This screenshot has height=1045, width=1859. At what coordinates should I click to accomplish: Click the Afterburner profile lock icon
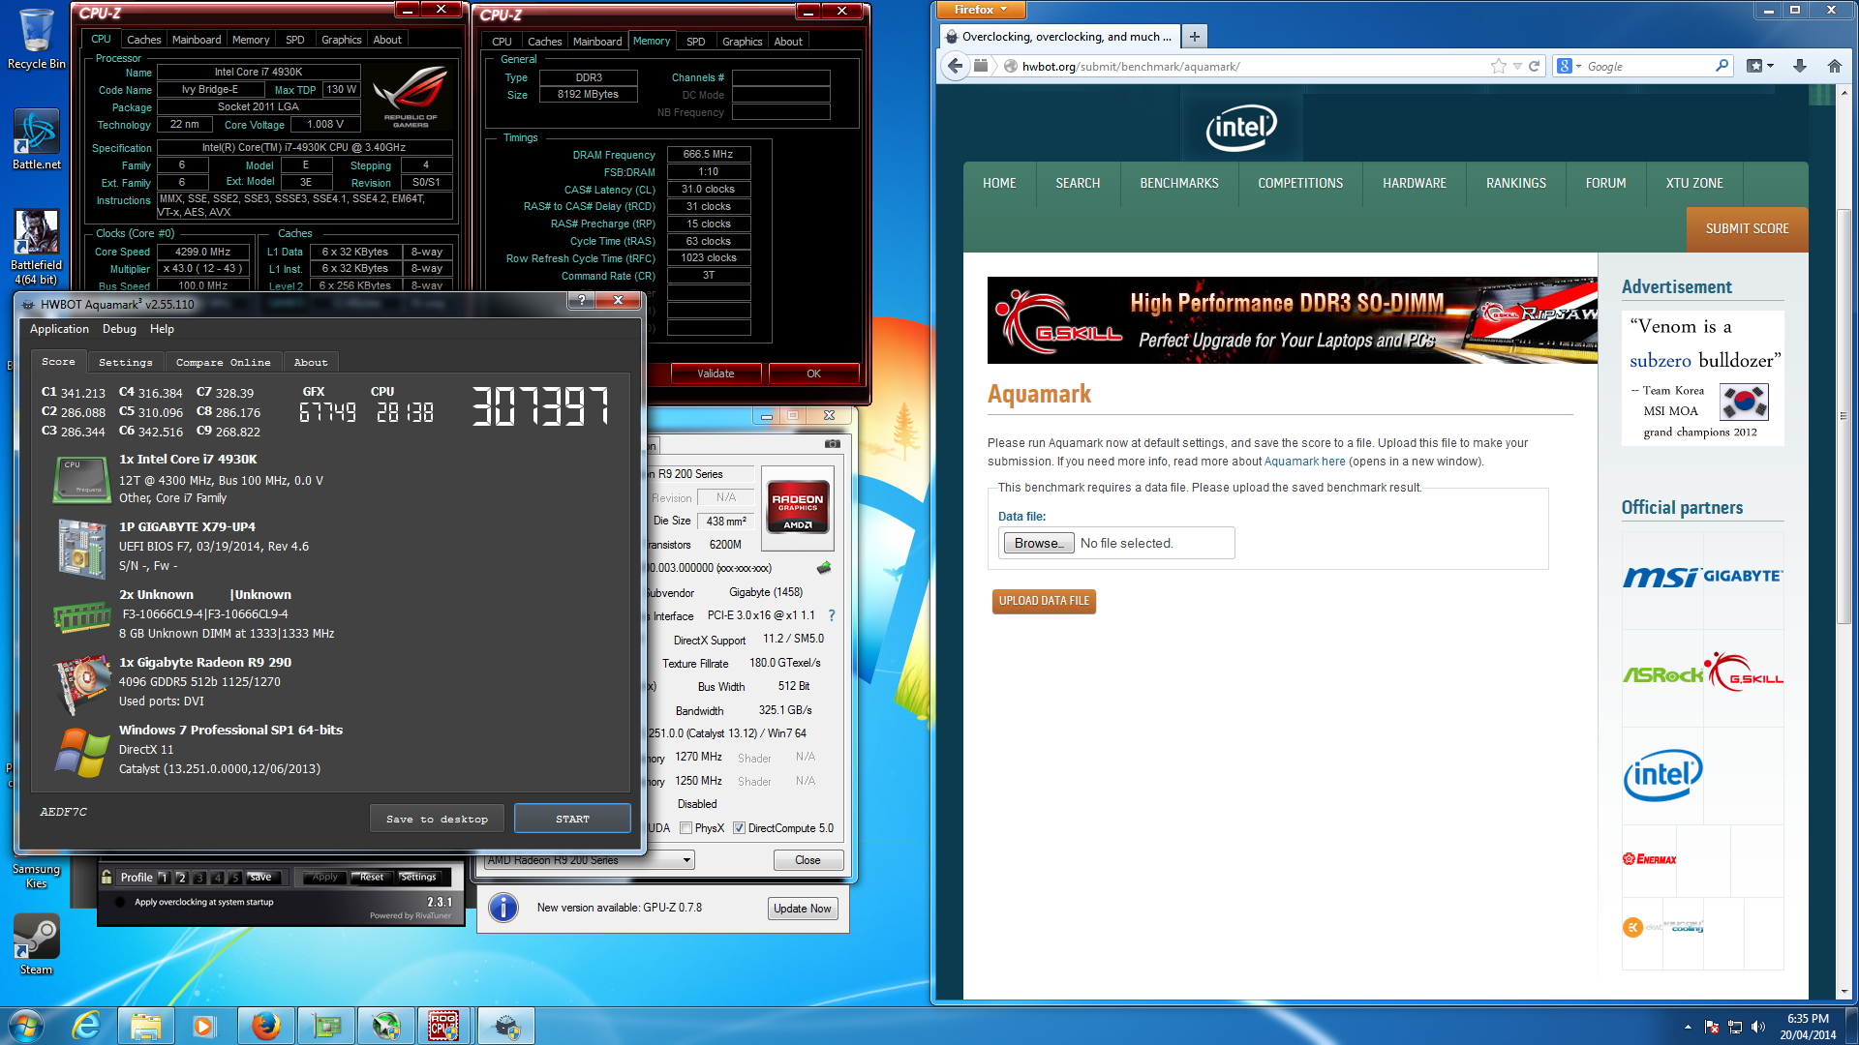(107, 877)
